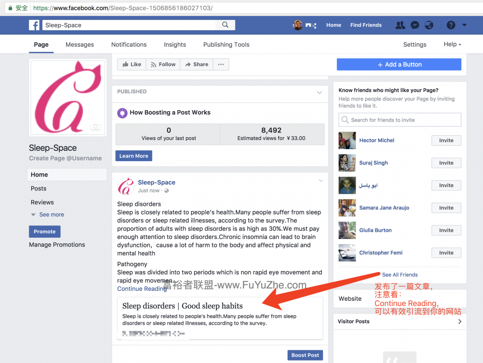
Task: Open Hector Michel's profile link
Action: (x=377, y=140)
